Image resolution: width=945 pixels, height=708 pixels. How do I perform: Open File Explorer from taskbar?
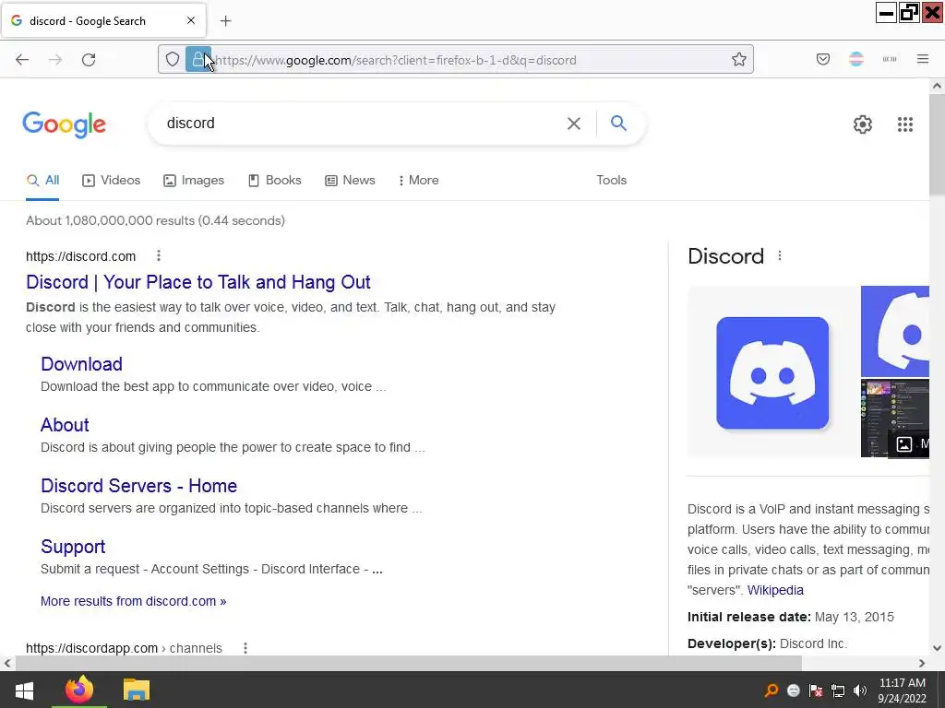click(137, 690)
